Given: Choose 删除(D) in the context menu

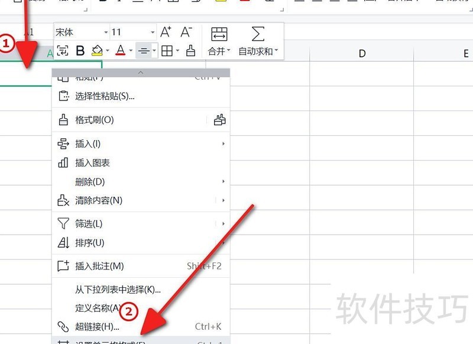Looking at the screenshot, I should [x=141, y=181].
